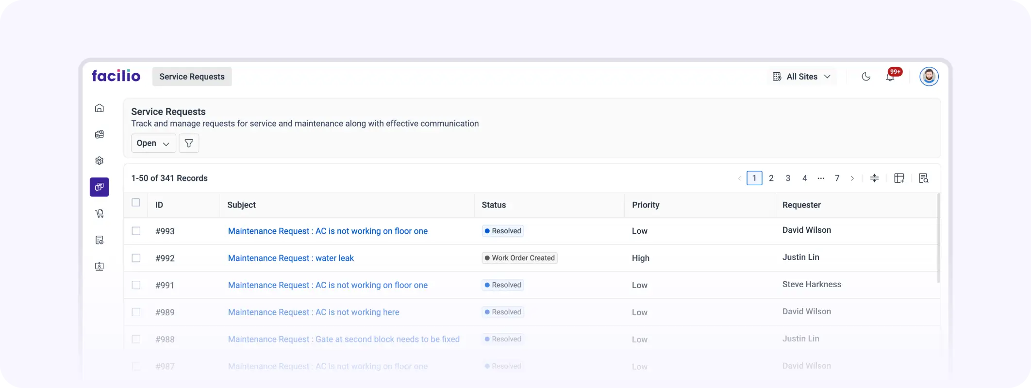Click the facilio logo
The width and height of the screenshot is (1031, 388).
(116, 76)
